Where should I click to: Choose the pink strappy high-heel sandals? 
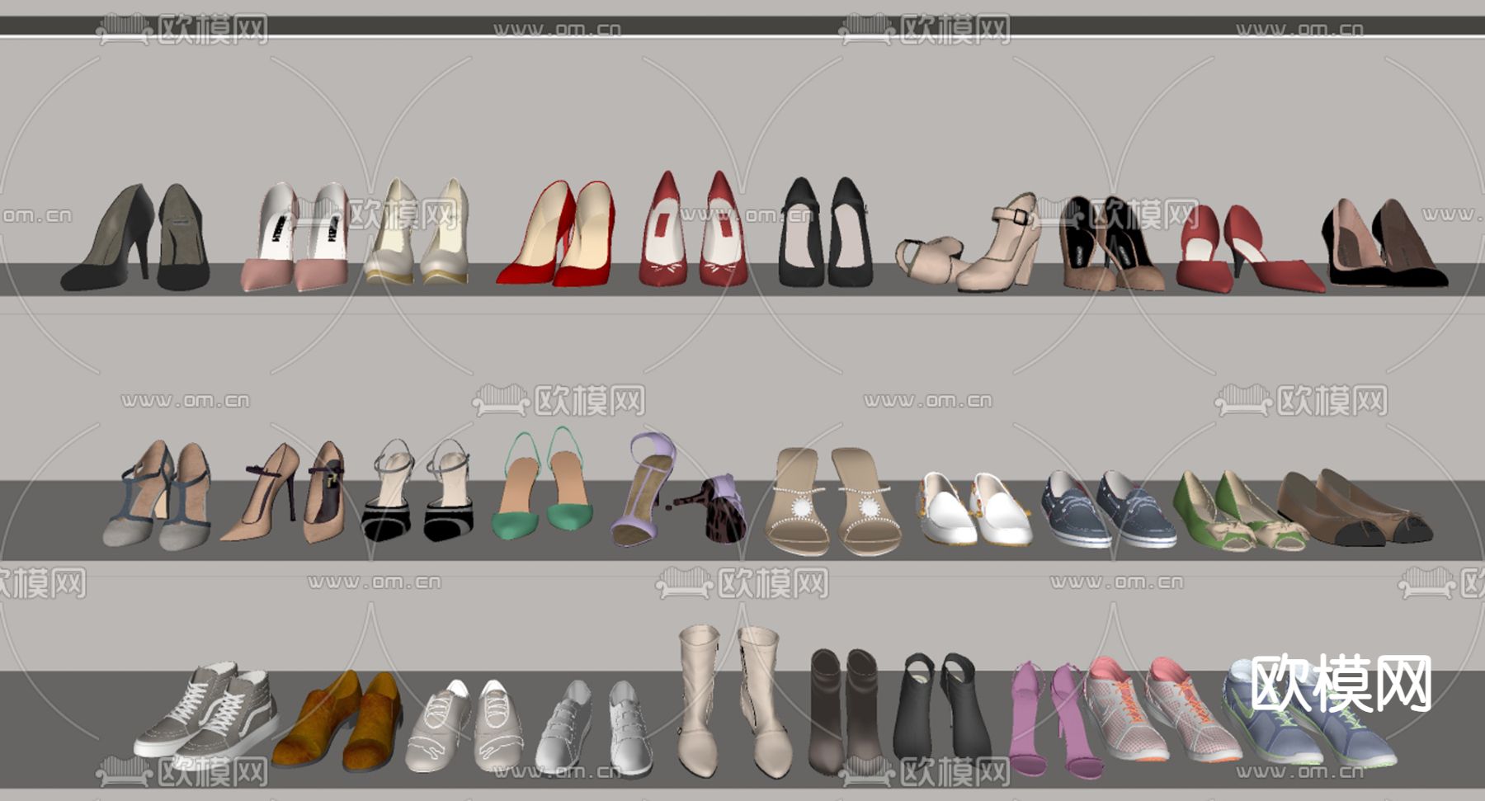[1057, 719]
